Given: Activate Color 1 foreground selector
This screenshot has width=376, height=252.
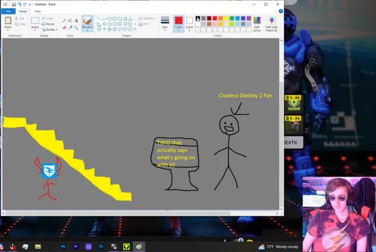Looking at the screenshot, I should tap(179, 24).
